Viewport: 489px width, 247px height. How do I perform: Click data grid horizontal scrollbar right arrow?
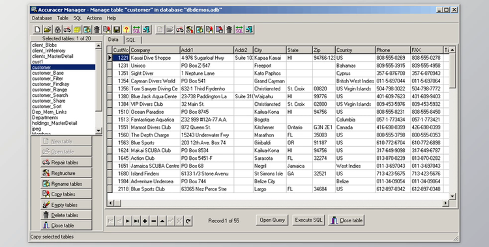[446, 203]
